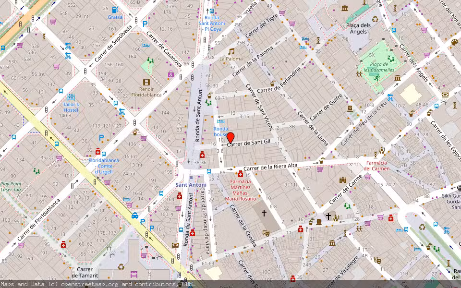461x288 pixels.
Task: Click the running figure fitness icon
Action: coord(376,78)
